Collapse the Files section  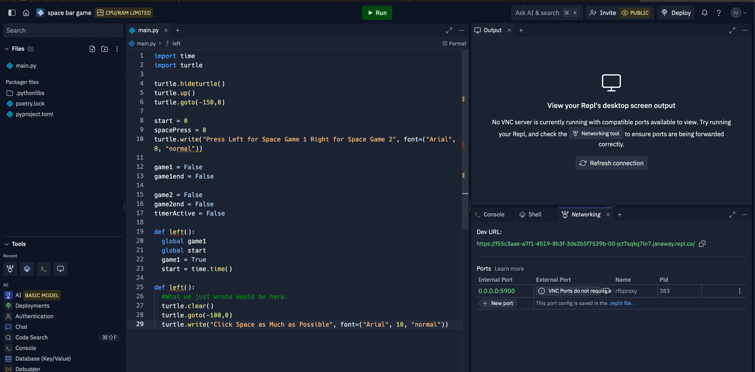[7, 49]
